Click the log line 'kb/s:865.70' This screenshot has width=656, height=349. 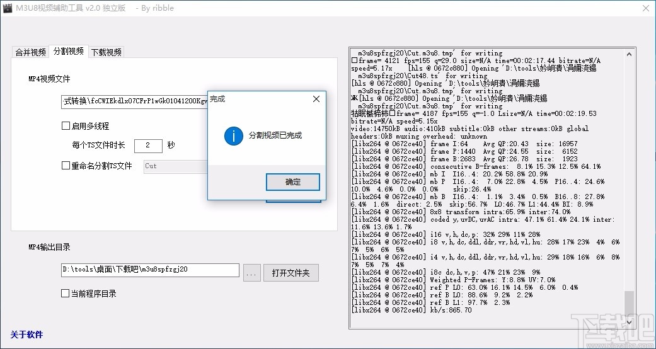[x=411, y=310]
